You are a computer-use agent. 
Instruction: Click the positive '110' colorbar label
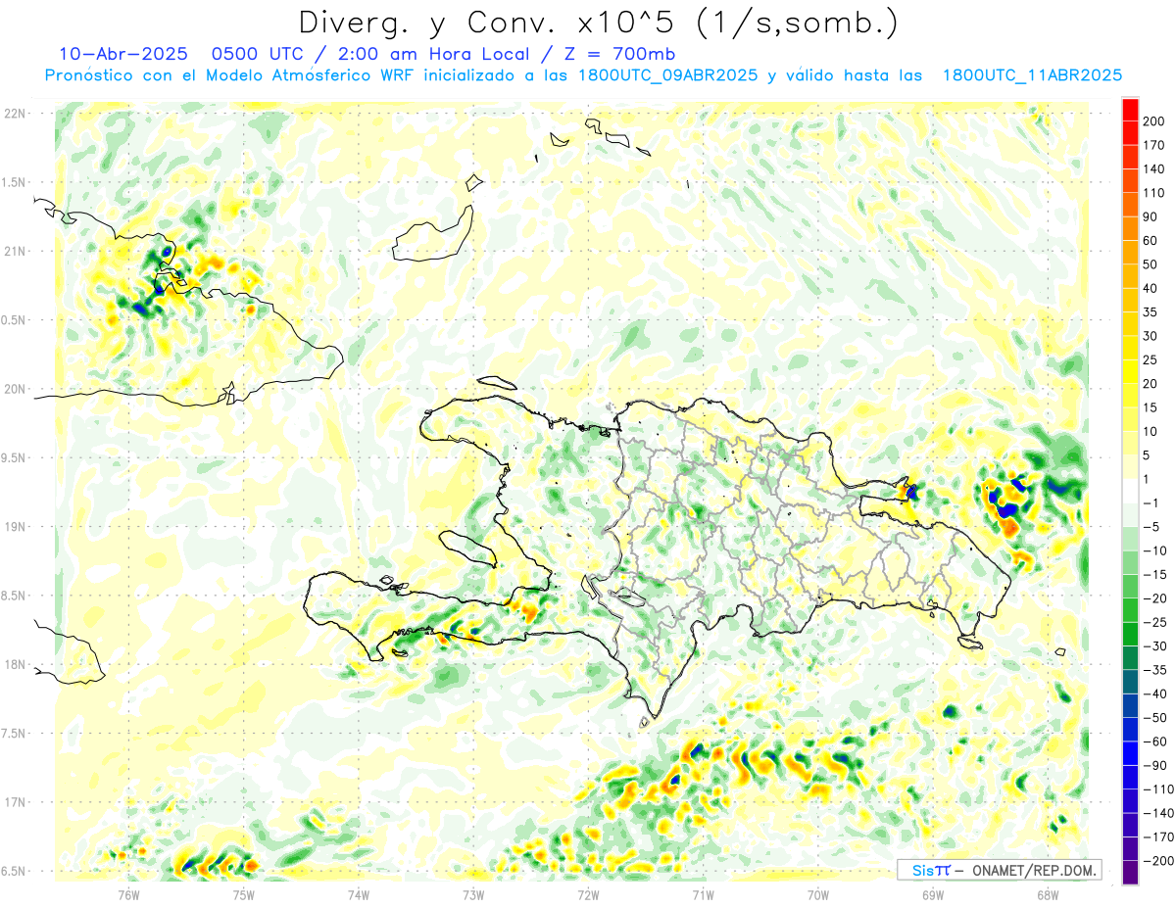coord(1154,193)
